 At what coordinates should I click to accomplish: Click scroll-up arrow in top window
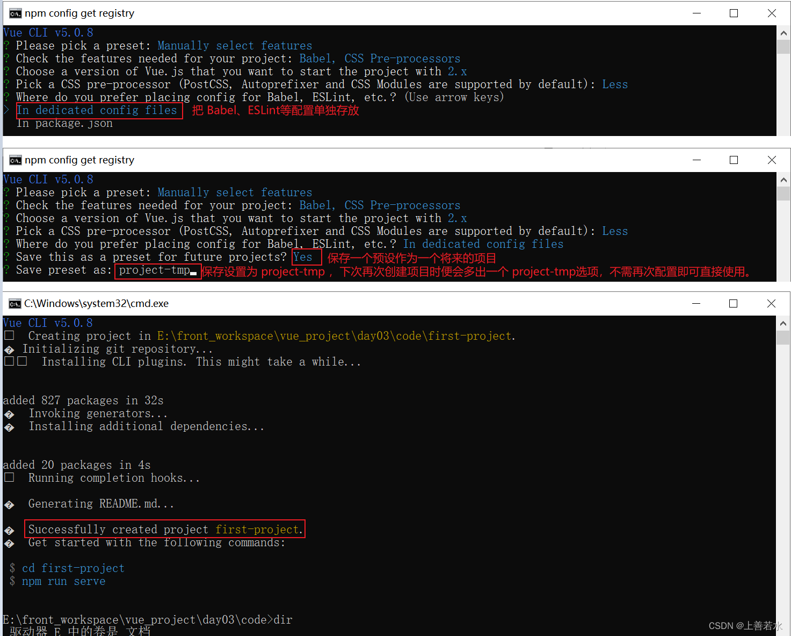tap(783, 33)
